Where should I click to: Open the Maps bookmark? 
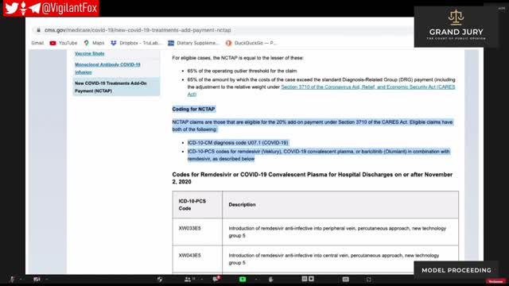coord(94,43)
